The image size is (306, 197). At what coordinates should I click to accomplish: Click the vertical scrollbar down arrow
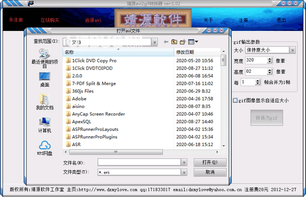click(224, 146)
